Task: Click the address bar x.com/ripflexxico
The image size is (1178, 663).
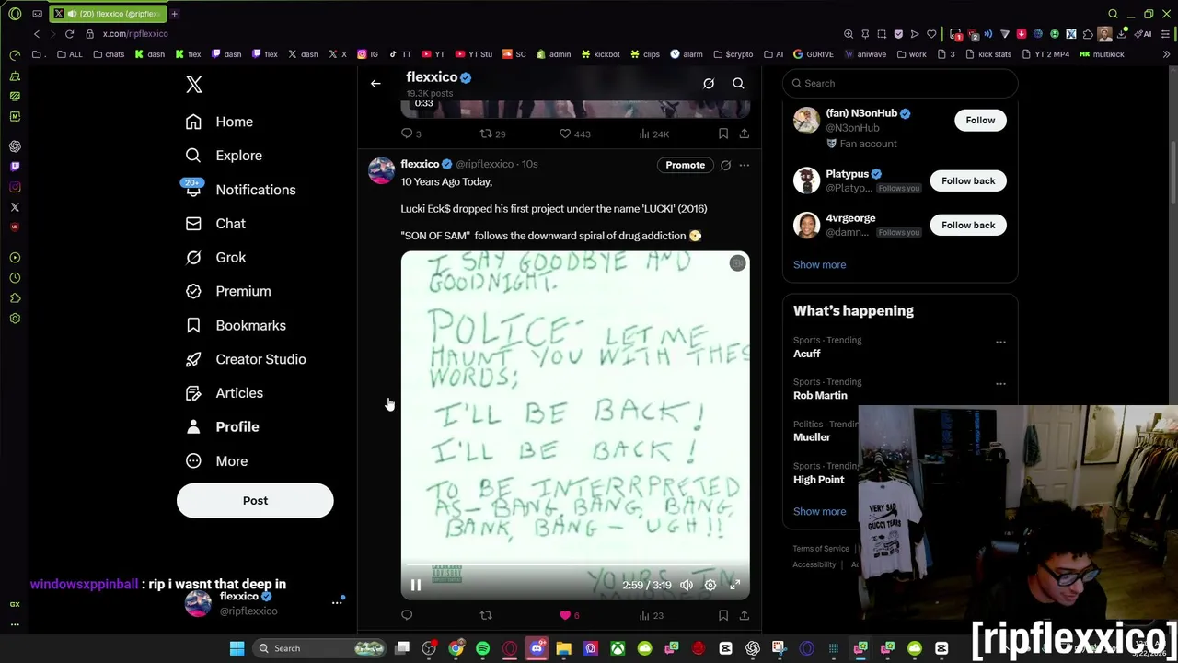Action: [x=135, y=34]
